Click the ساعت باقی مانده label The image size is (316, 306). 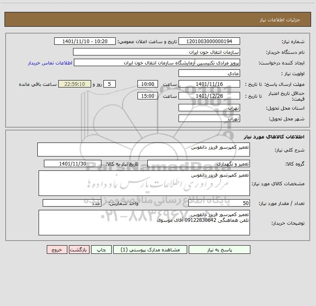[38, 84]
